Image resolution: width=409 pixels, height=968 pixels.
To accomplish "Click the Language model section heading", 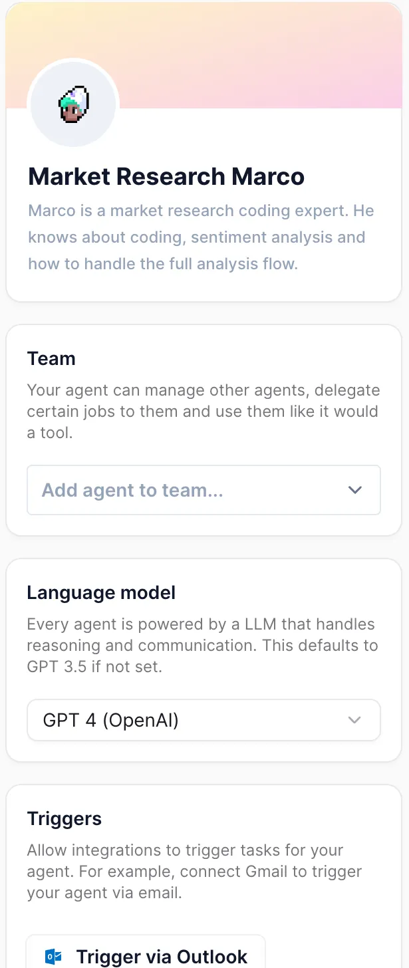I will (x=101, y=592).
